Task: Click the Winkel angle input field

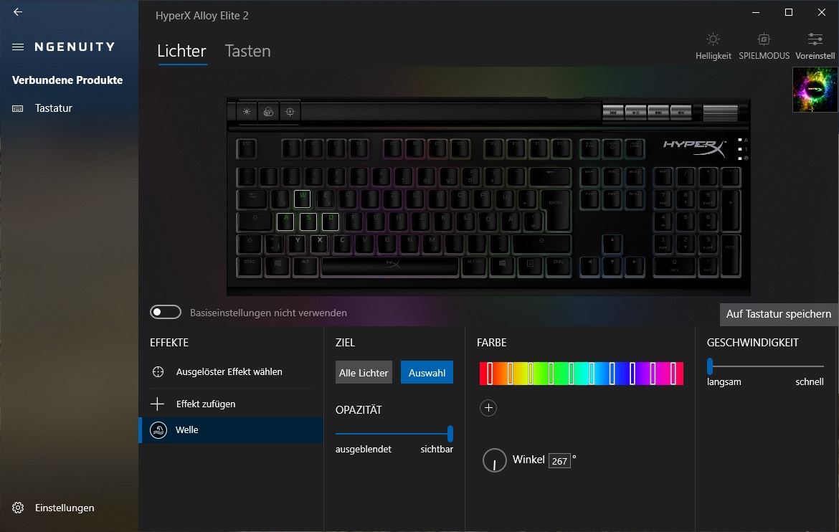Action: tap(559, 461)
